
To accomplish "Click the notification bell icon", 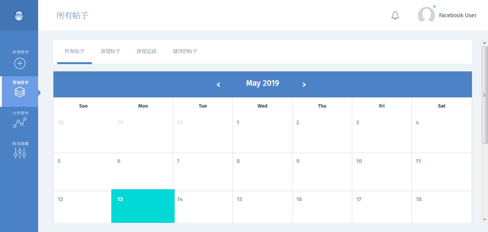I will pyautogui.click(x=395, y=16).
